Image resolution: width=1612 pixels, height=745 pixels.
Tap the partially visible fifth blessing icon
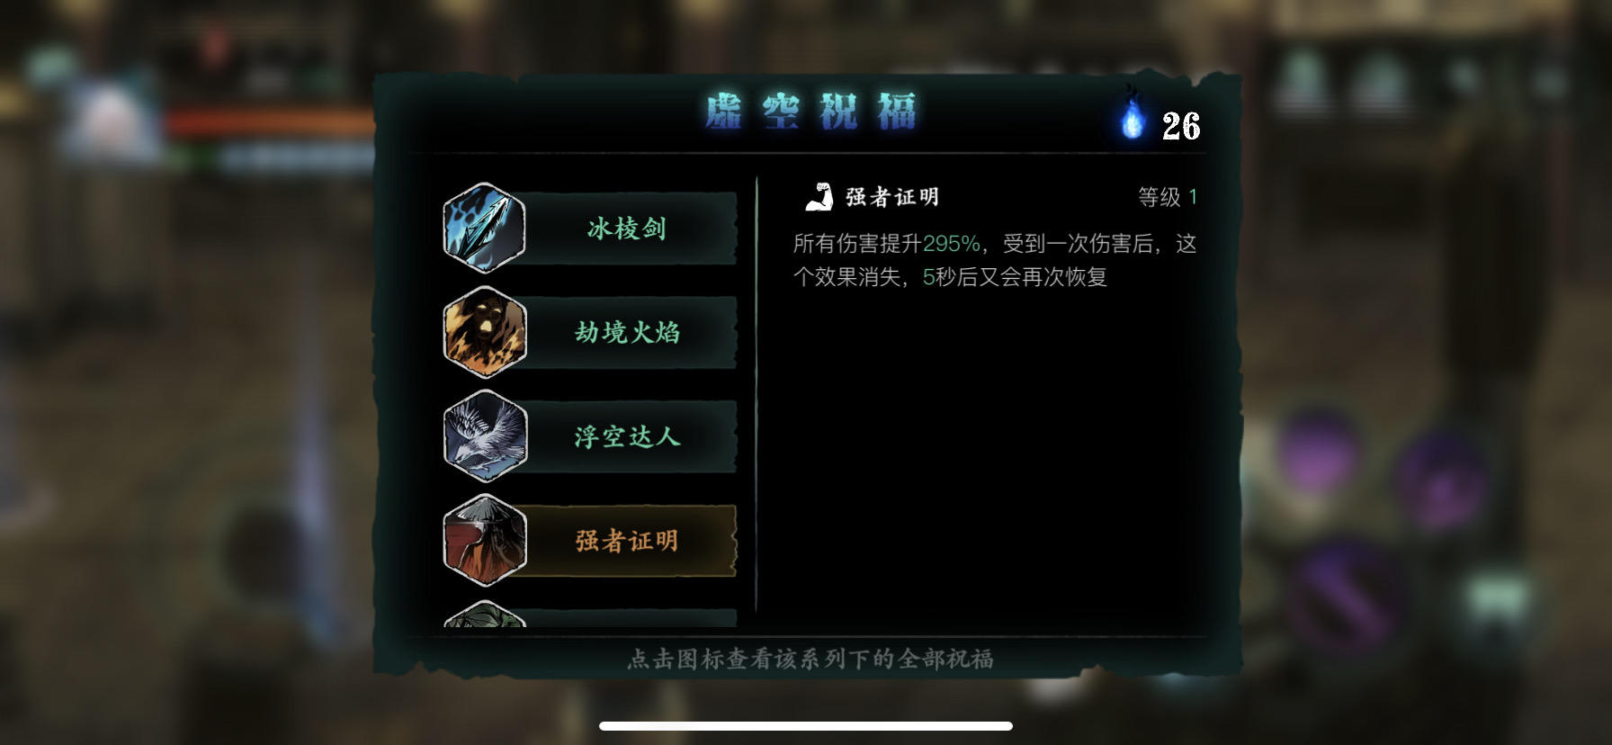[x=484, y=614]
